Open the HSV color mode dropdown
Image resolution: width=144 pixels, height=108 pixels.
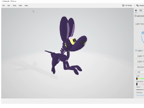140,72
